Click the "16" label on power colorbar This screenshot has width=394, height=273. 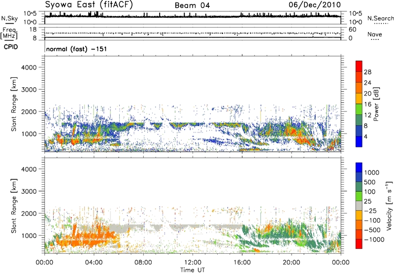[x=367, y=104]
